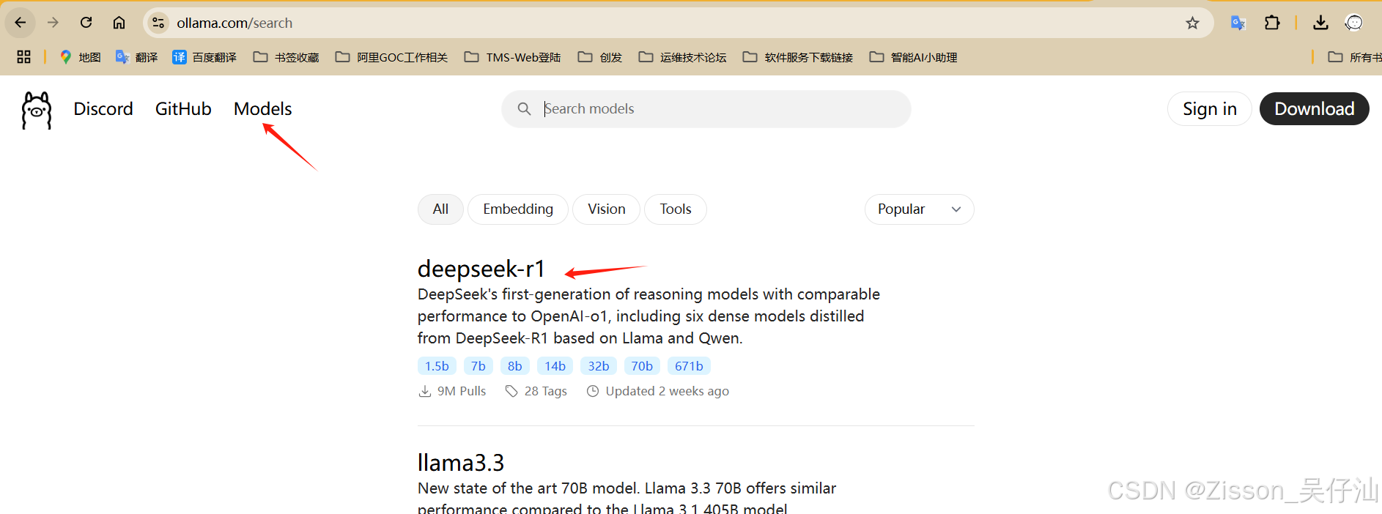The height and width of the screenshot is (514, 1382).
Task: Open the 百度翻译 bookmark
Action: pyautogui.click(x=204, y=57)
